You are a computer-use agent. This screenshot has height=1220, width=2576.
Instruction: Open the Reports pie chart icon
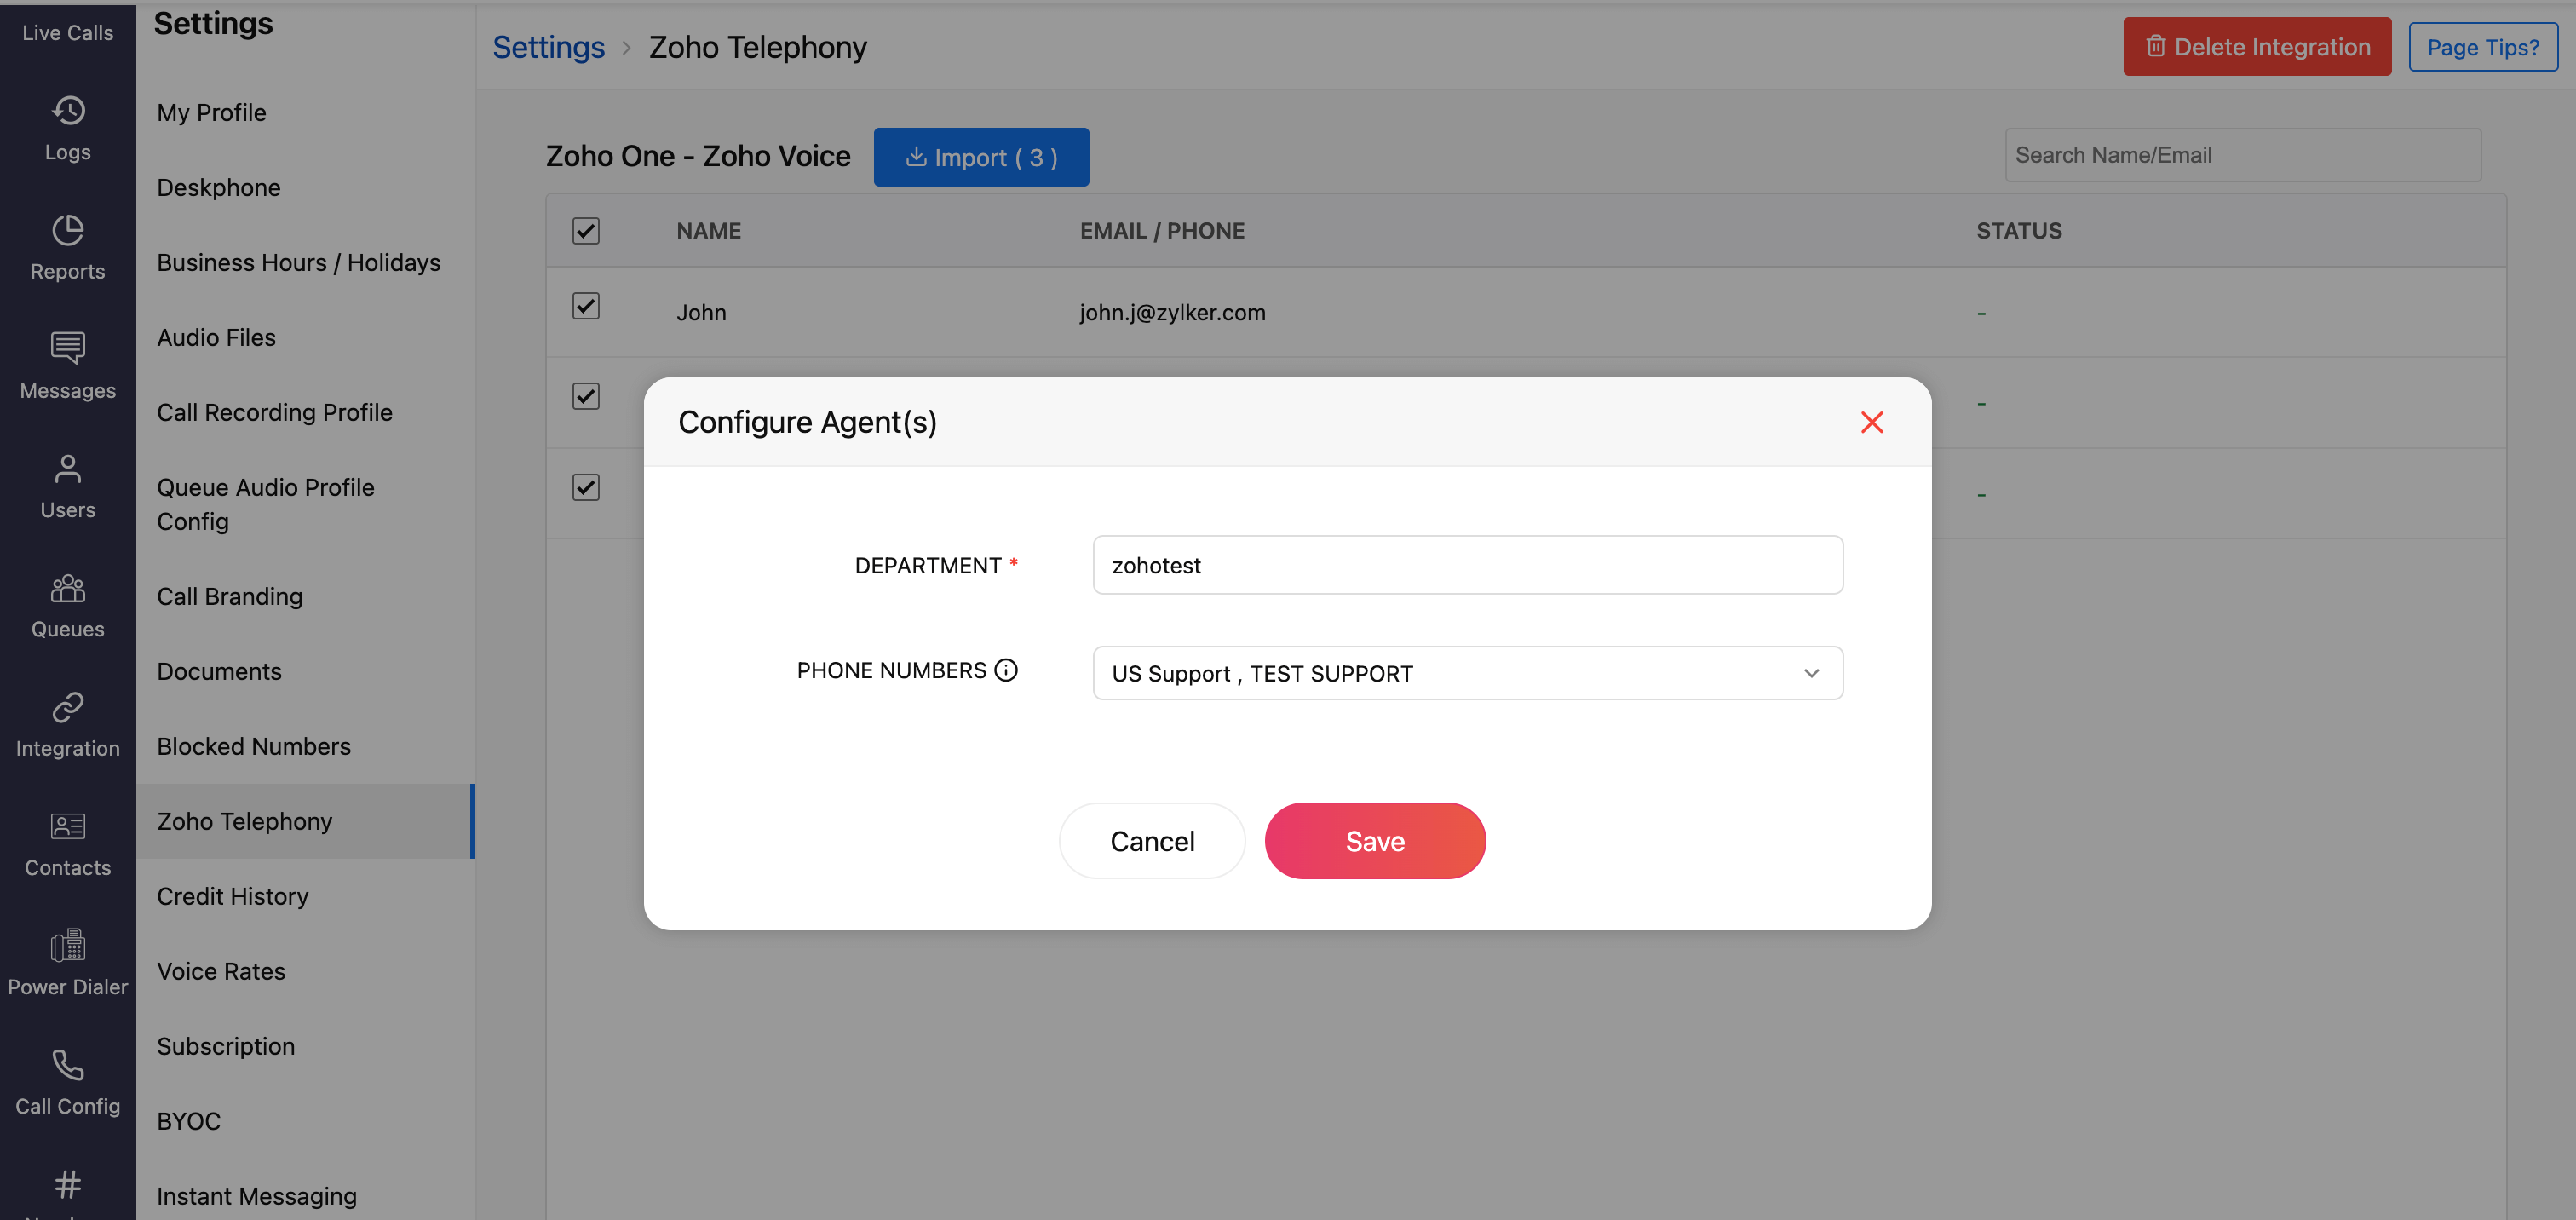pyautogui.click(x=68, y=230)
